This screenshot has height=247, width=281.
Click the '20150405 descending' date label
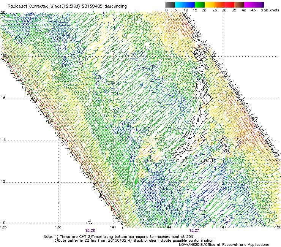[104, 6]
